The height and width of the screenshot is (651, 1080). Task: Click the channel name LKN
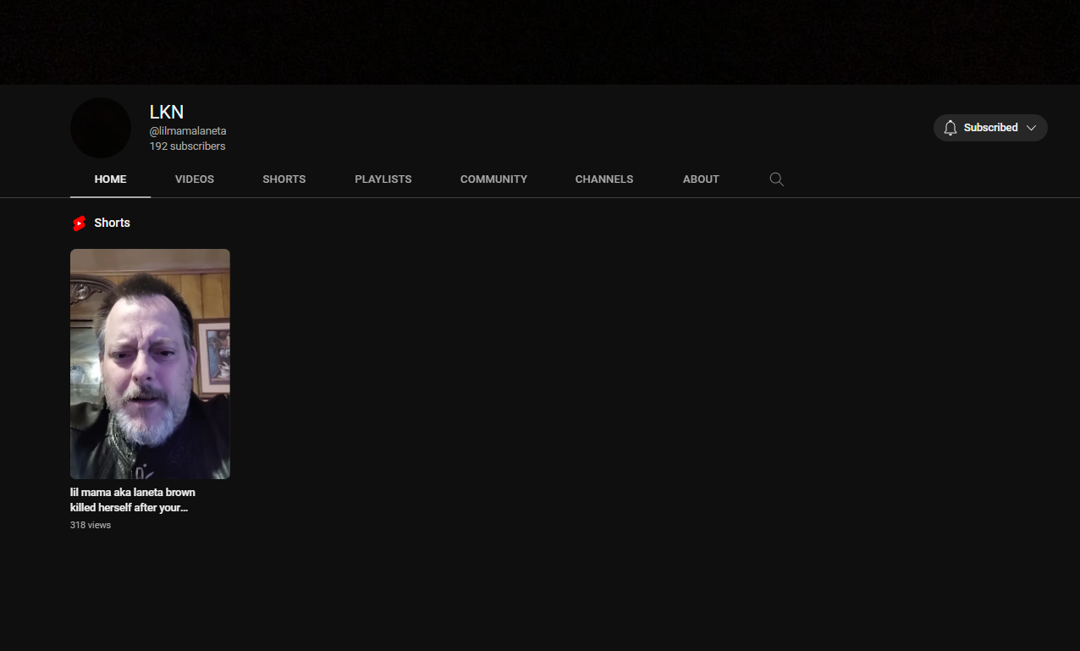167,112
